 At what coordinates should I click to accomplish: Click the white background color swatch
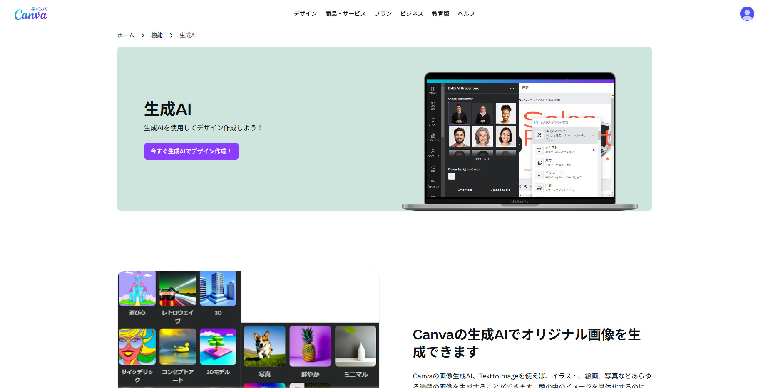pyautogui.click(x=452, y=176)
